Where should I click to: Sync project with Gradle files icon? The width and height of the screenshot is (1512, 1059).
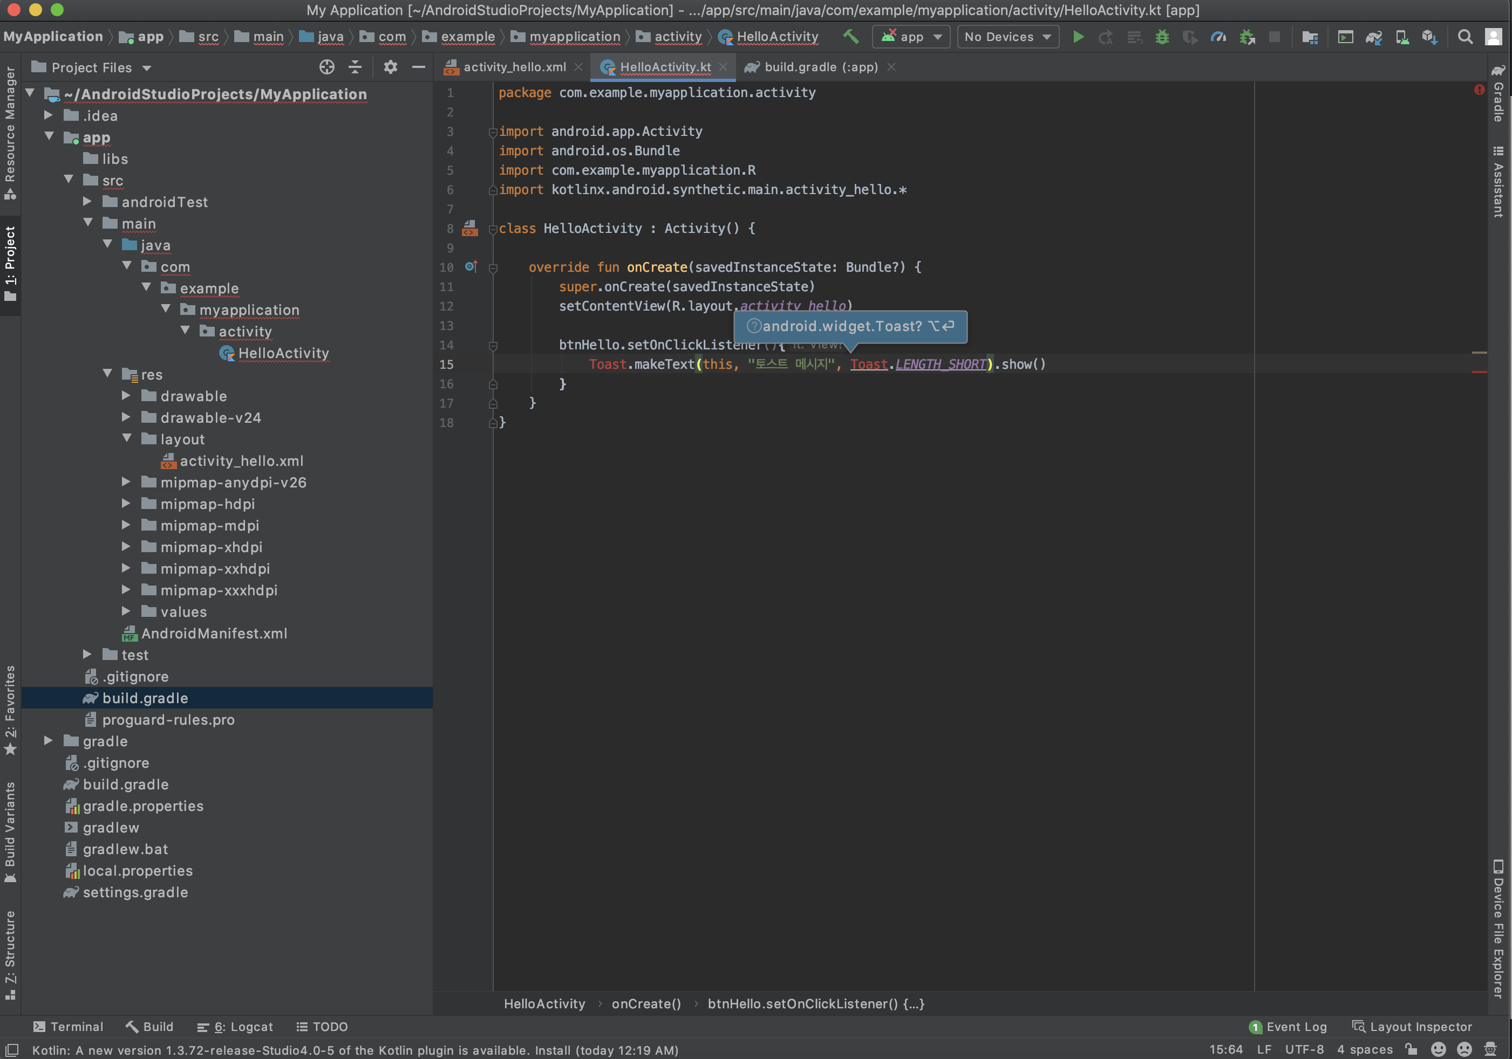(1373, 37)
